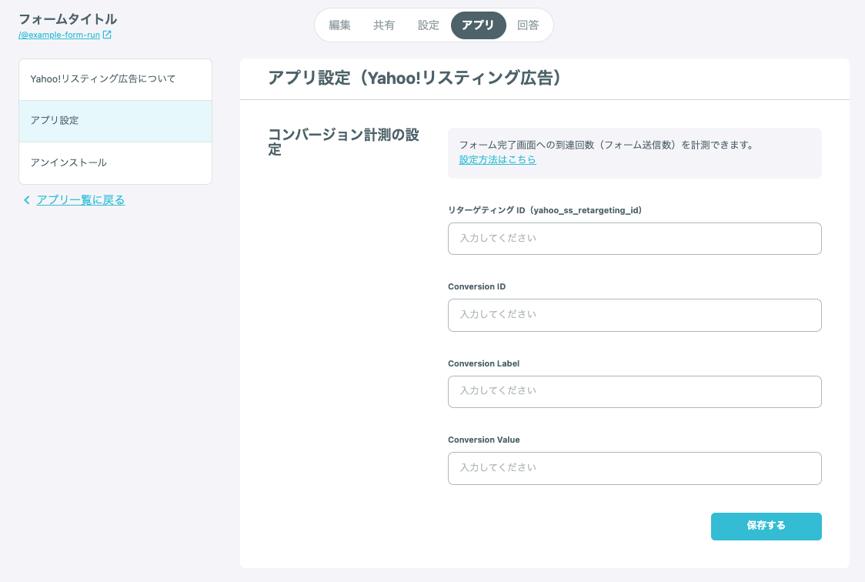Open the external link icon beside form URL
The image size is (865, 582).
tap(107, 35)
